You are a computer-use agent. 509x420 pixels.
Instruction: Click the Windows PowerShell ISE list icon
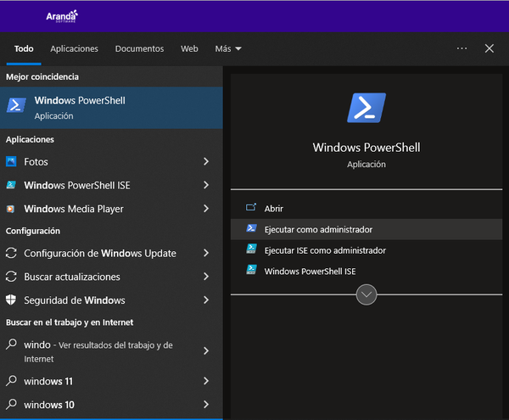click(x=11, y=185)
